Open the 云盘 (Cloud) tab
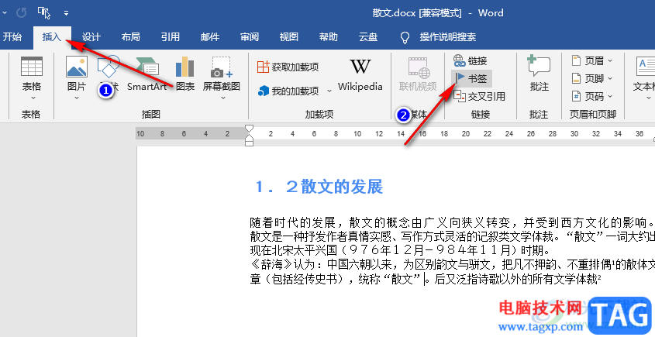The height and width of the screenshot is (337, 655). tap(368, 36)
